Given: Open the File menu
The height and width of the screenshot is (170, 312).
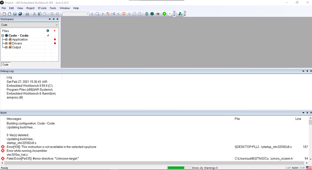Looking at the screenshot, I should [x=3, y=8].
